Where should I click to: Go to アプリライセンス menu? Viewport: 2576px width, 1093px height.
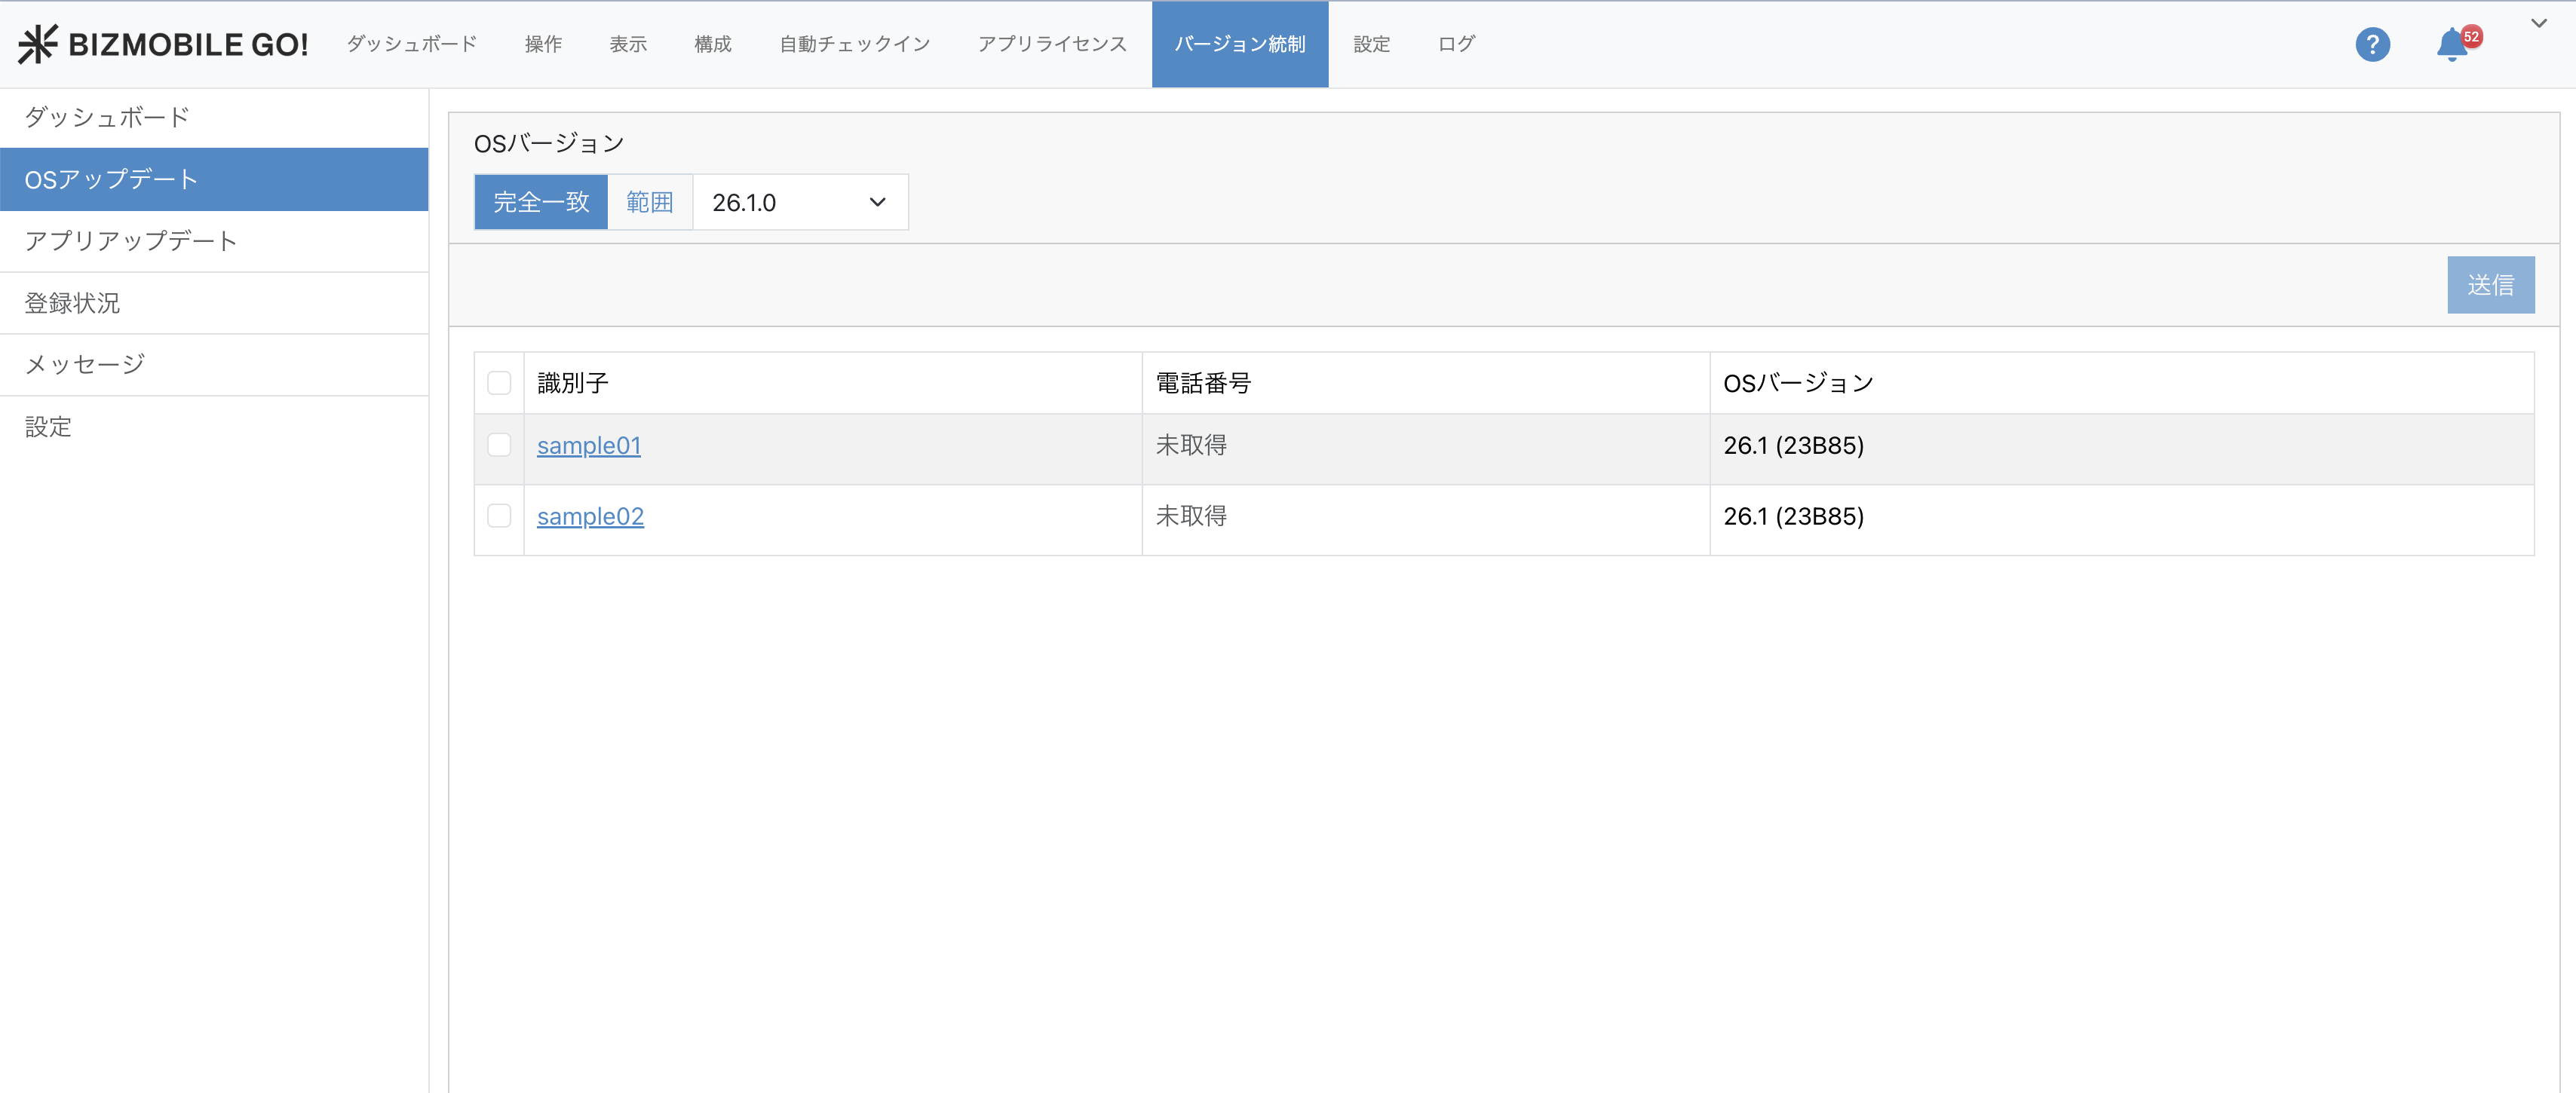(1052, 44)
